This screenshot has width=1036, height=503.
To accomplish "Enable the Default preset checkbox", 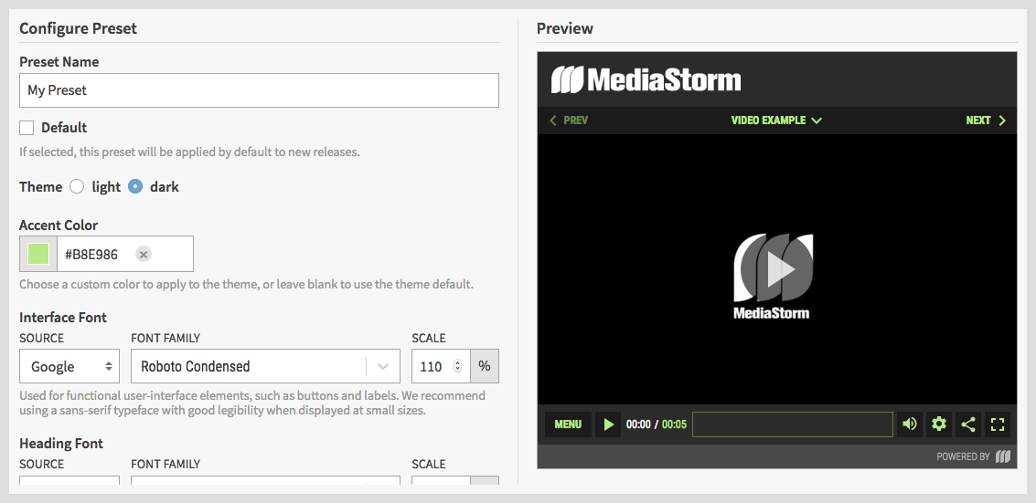I will coord(27,128).
